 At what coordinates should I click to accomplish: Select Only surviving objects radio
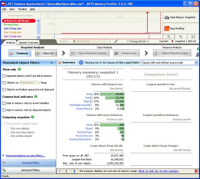tap(7, 132)
